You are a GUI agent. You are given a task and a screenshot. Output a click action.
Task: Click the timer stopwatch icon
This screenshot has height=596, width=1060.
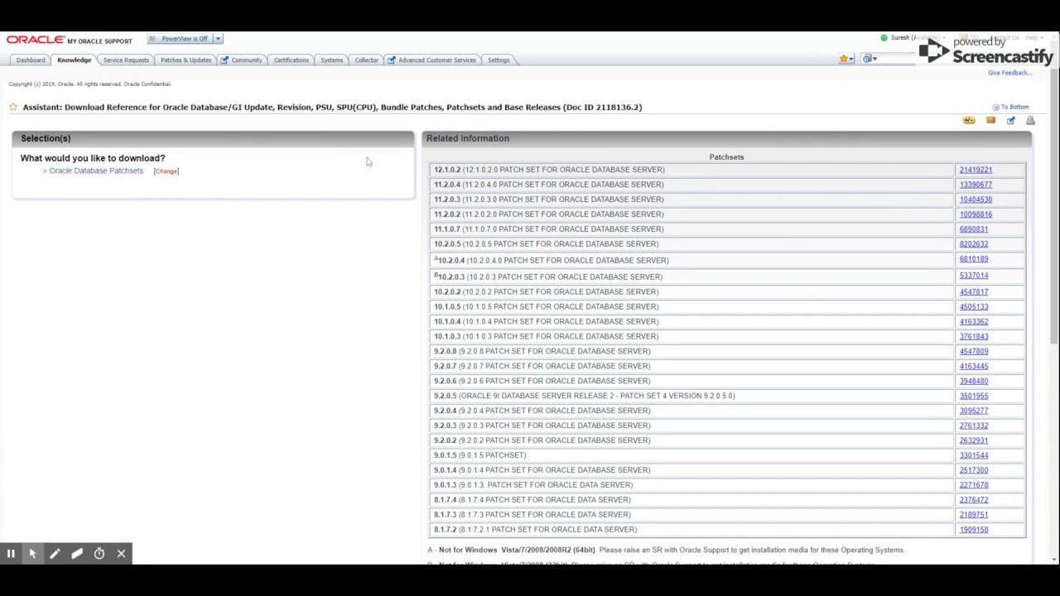[x=99, y=554]
